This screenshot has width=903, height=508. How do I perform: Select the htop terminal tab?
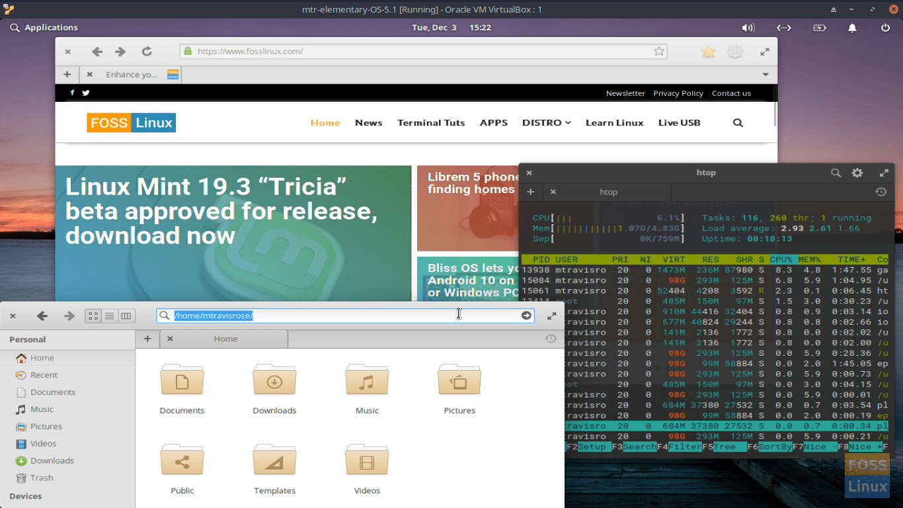click(x=608, y=192)
